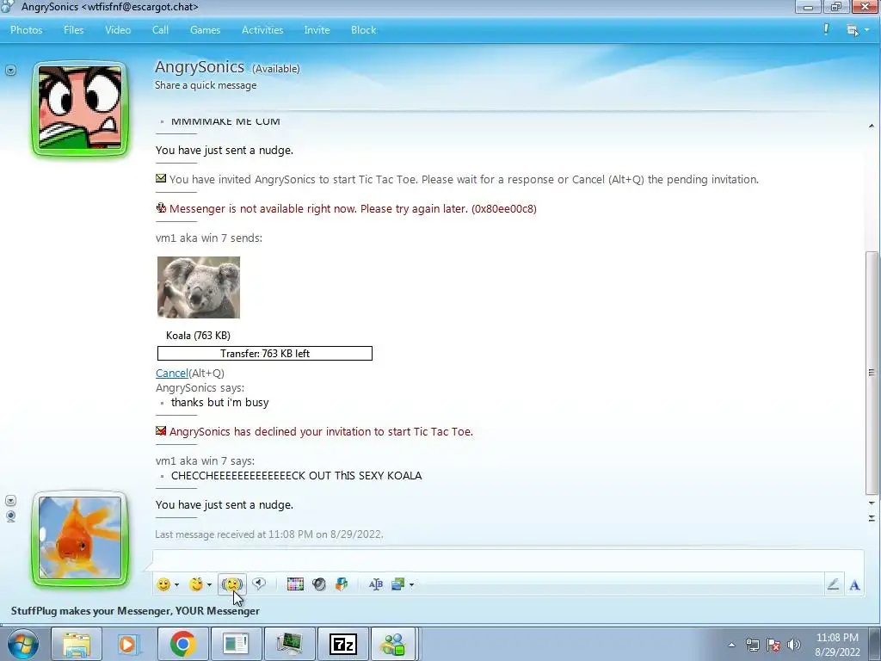Open the Windows Start menu
Viewport: 881px width, 661px height.
pos(23,644)
